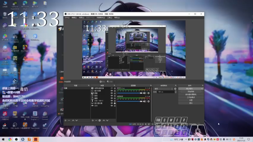Adjust the 桌面音频 volume slider
The image size is (253, 142).
coord(130,101)
